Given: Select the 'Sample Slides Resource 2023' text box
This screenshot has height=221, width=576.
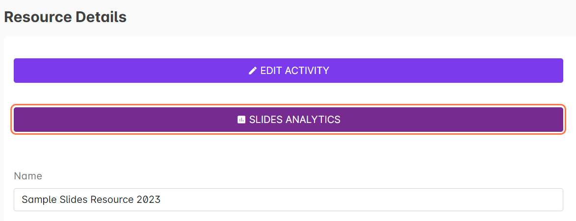Looking at the screenshot, I should 288,199.
